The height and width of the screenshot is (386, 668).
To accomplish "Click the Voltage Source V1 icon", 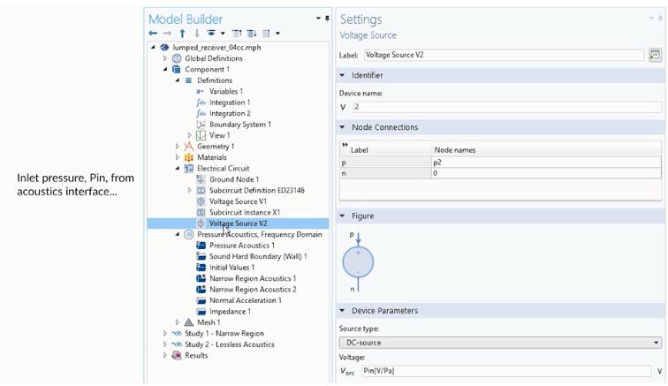I will pyautogui.click(x=201, y=201).
